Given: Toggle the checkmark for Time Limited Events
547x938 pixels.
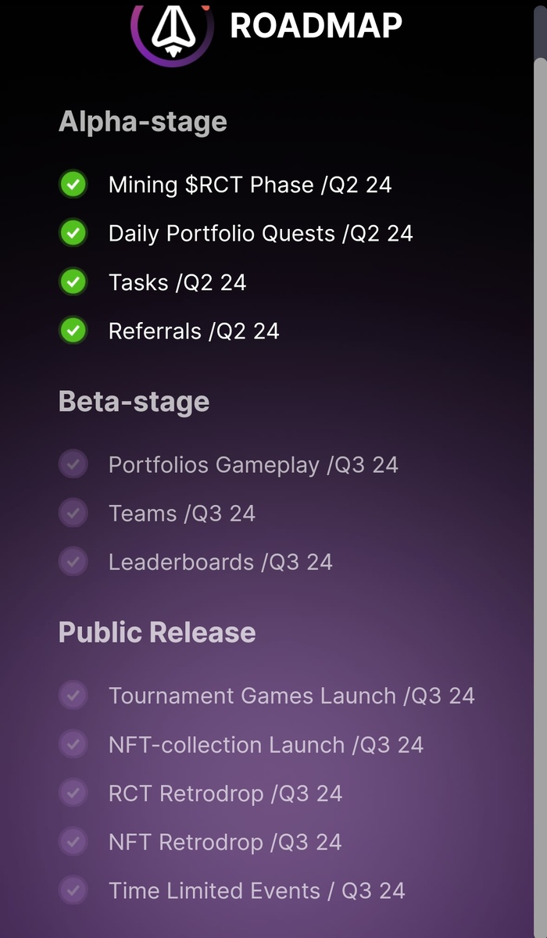Looking at the screenshot, I should tap(73, 890).
